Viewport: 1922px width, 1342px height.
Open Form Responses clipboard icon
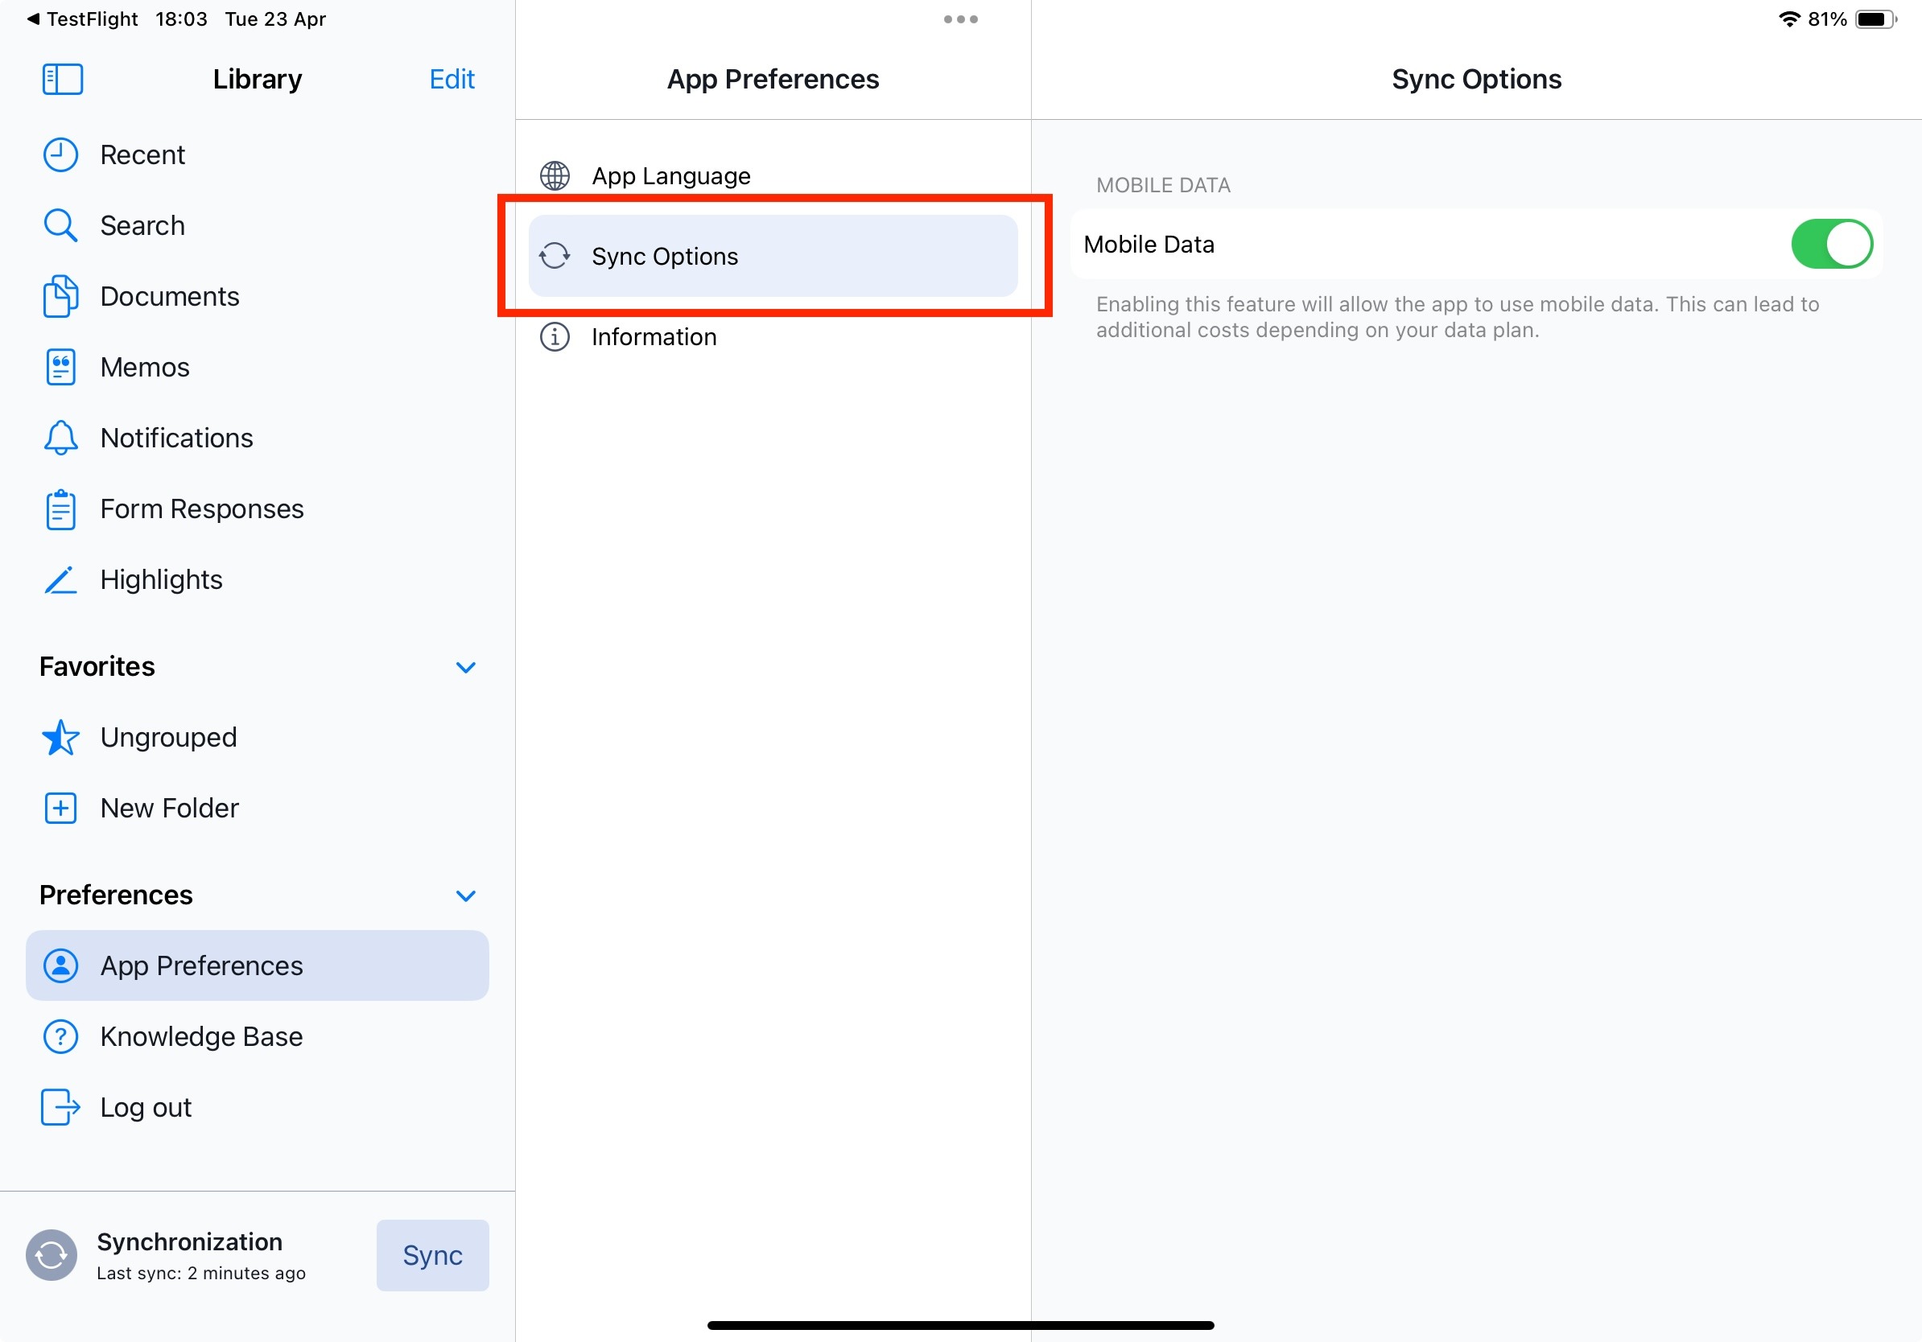[60, 509]
